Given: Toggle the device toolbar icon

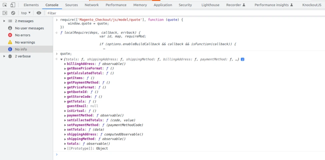Looking at the screenshot, I should point(13,5).
